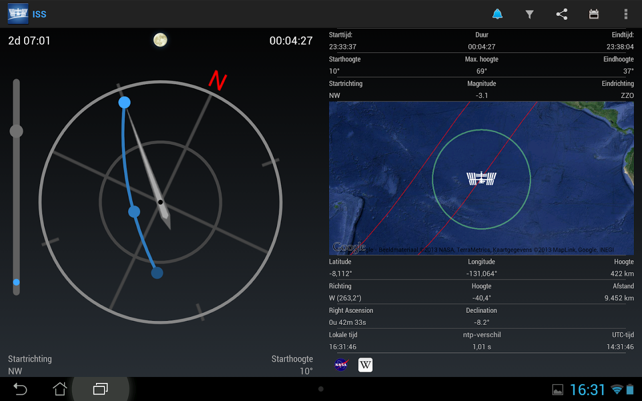Tap the 00:04:27 countdown timer
This screenshot has width=642, height=401.
pos(291,40)
